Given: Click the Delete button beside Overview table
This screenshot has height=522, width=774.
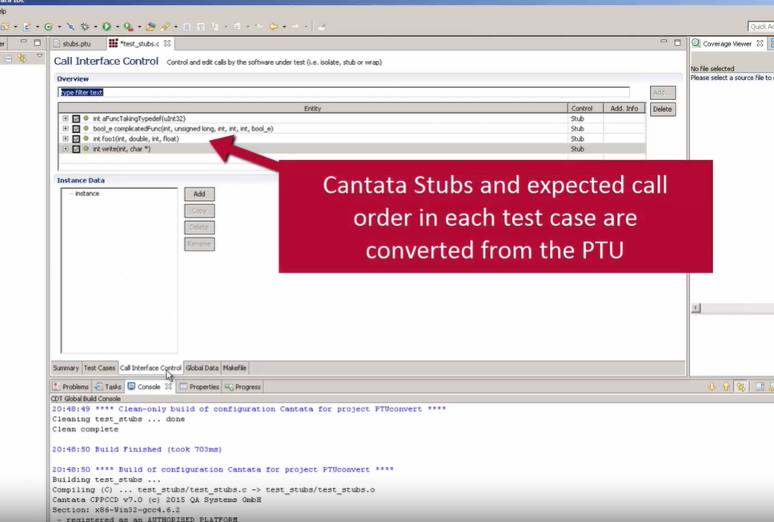Looking at the screenshot, I should (x=663, y=109).
